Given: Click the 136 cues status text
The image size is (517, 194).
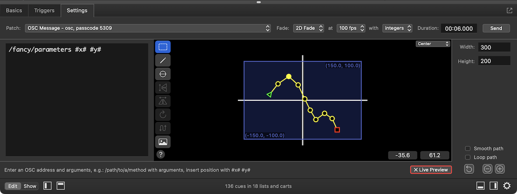Looking at the screenshot, I should pos(258,186).
